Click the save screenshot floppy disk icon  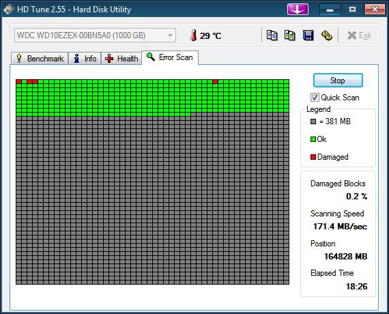point(308,35)
